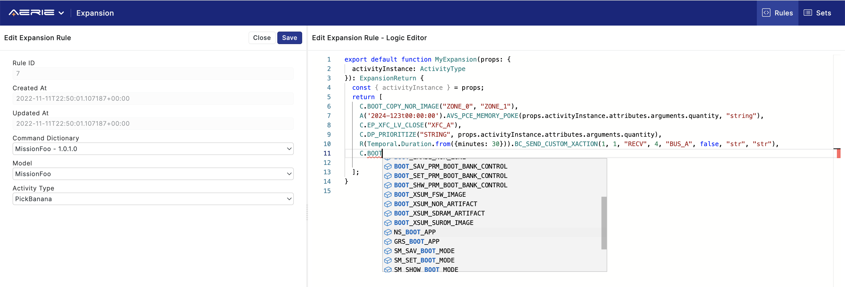Viewport: 845px width, 287px height.
Task: Click the command cube icon beside NS_BOOT_APP
Action: click(x=388, y=232)
